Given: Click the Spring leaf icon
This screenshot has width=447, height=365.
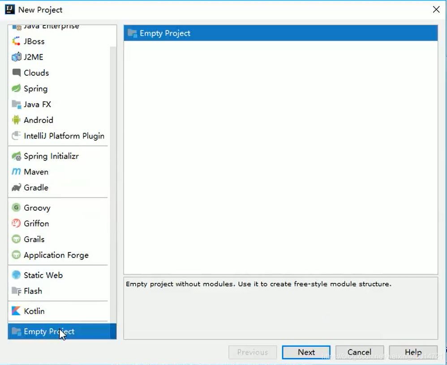Looking at the screenshot, I should click(x=16, y=88).
